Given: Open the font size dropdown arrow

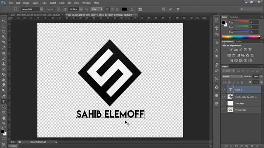Looking at the screenshot, I should (x=81, y=9).
